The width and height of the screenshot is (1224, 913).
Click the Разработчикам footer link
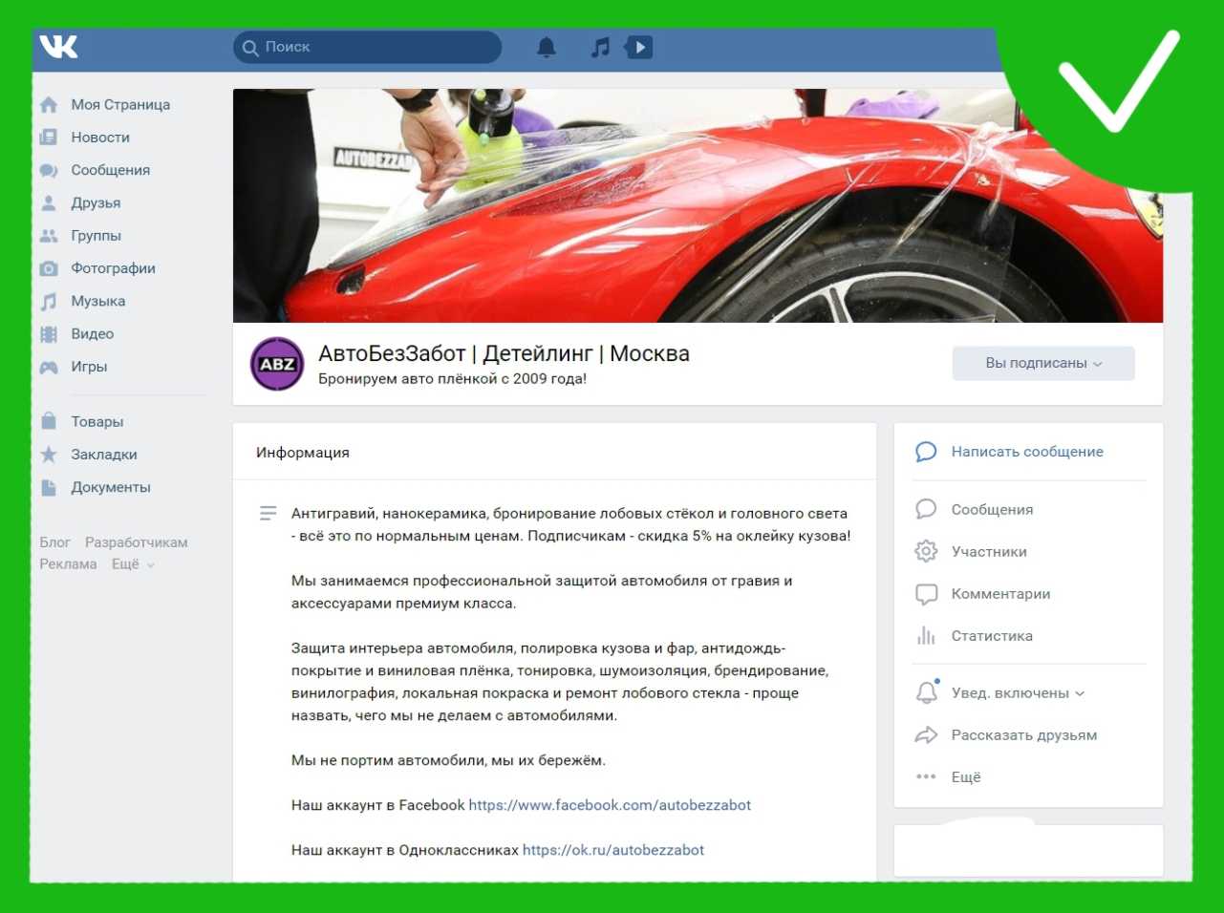pyautogui.click(x=136, y=542)
